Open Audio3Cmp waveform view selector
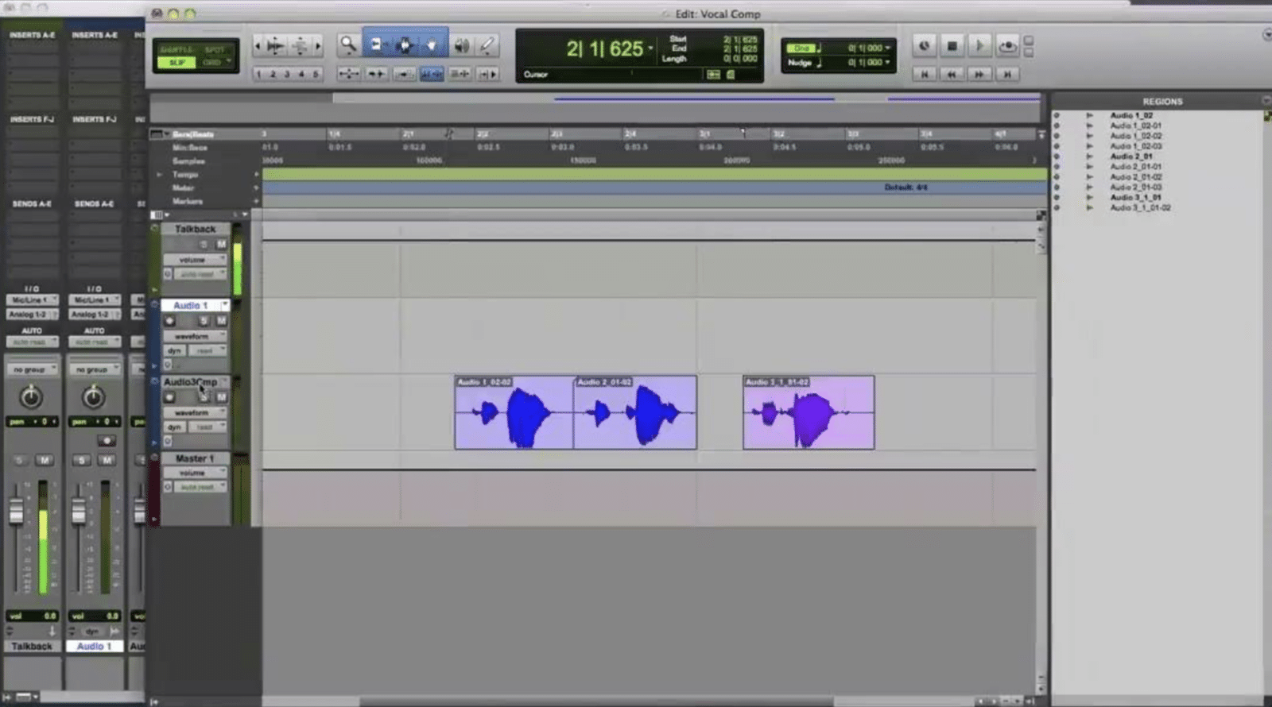 pyautogui.click(x=195, y=412)
